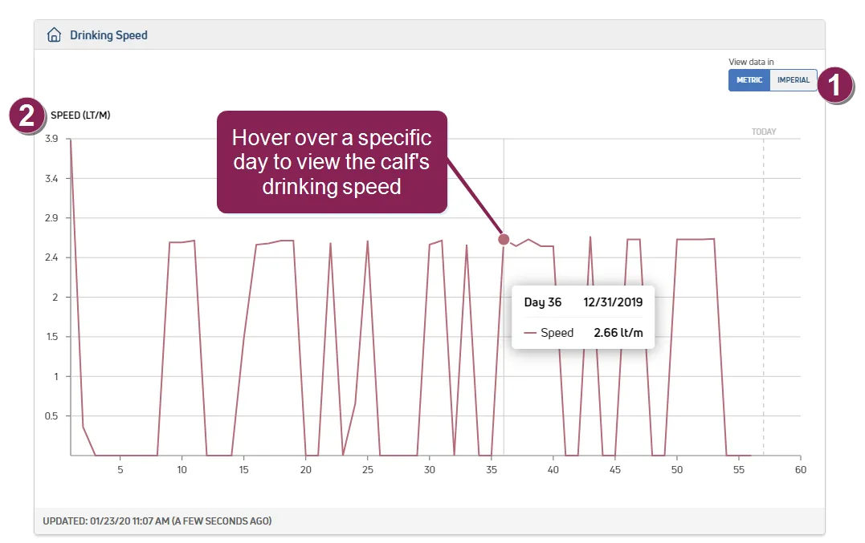Click the x-axis day label '5'
This screenshot has height=543, width=865.
[x=120, y=470]
